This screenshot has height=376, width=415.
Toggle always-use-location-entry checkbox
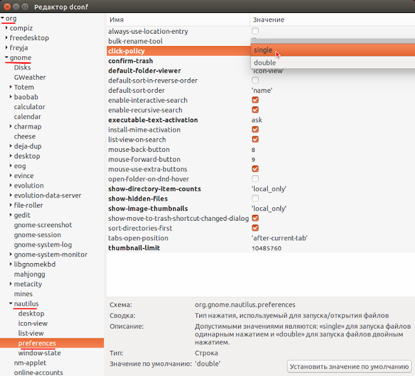point(255,31)
